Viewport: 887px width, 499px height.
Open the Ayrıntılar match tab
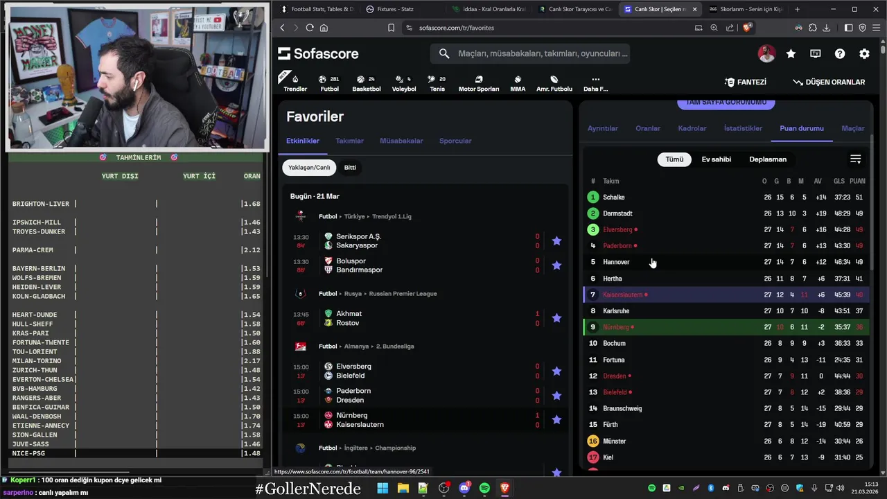point(603,128)
